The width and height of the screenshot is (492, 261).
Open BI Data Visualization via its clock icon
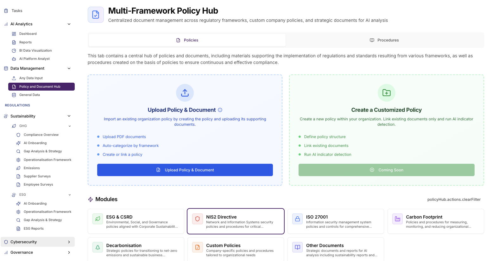[x=14, y=50]
